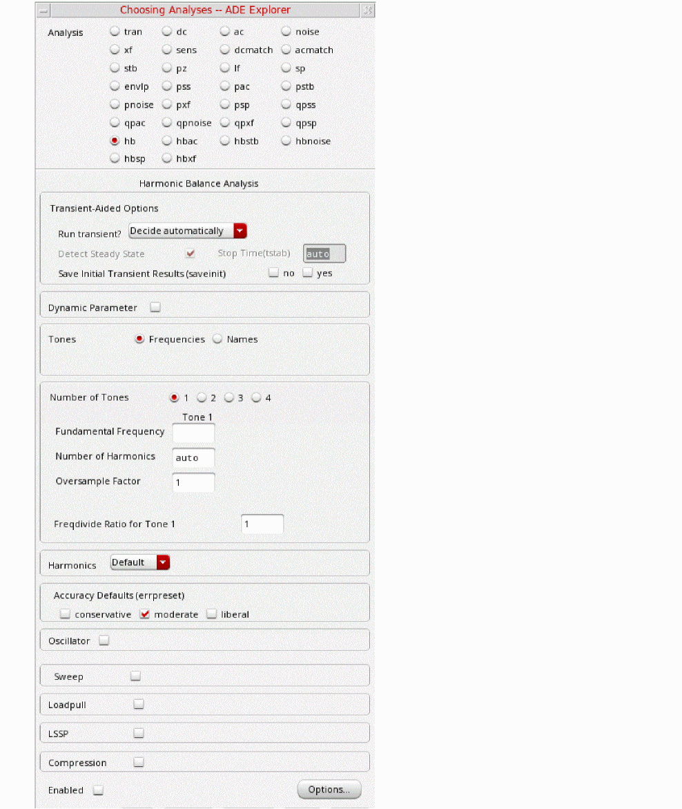682x809 pixels.
Task: Select the hbstb analysis radio button
Action: 225,140
